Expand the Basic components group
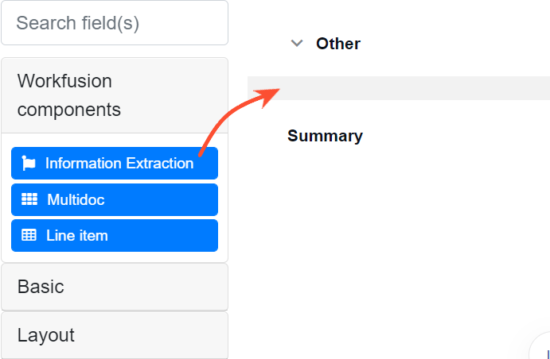This screenshot has width=550, height=359. [115, 287]
